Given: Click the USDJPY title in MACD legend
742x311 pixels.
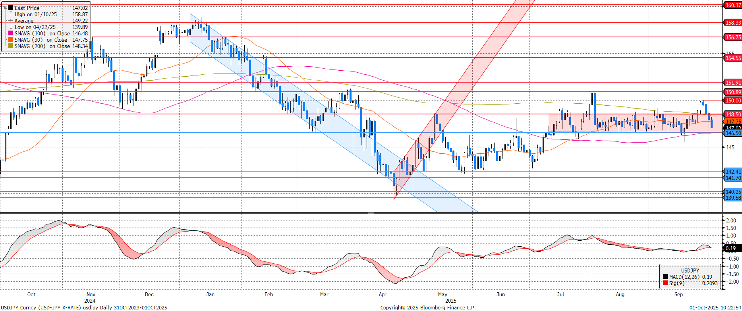Looking at the screenshot, I should (690, 270).
